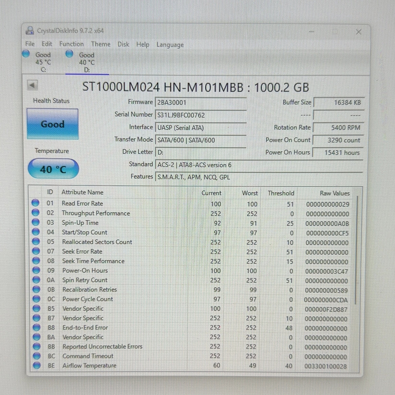Click the status orb for drive C:

[26, 54]
